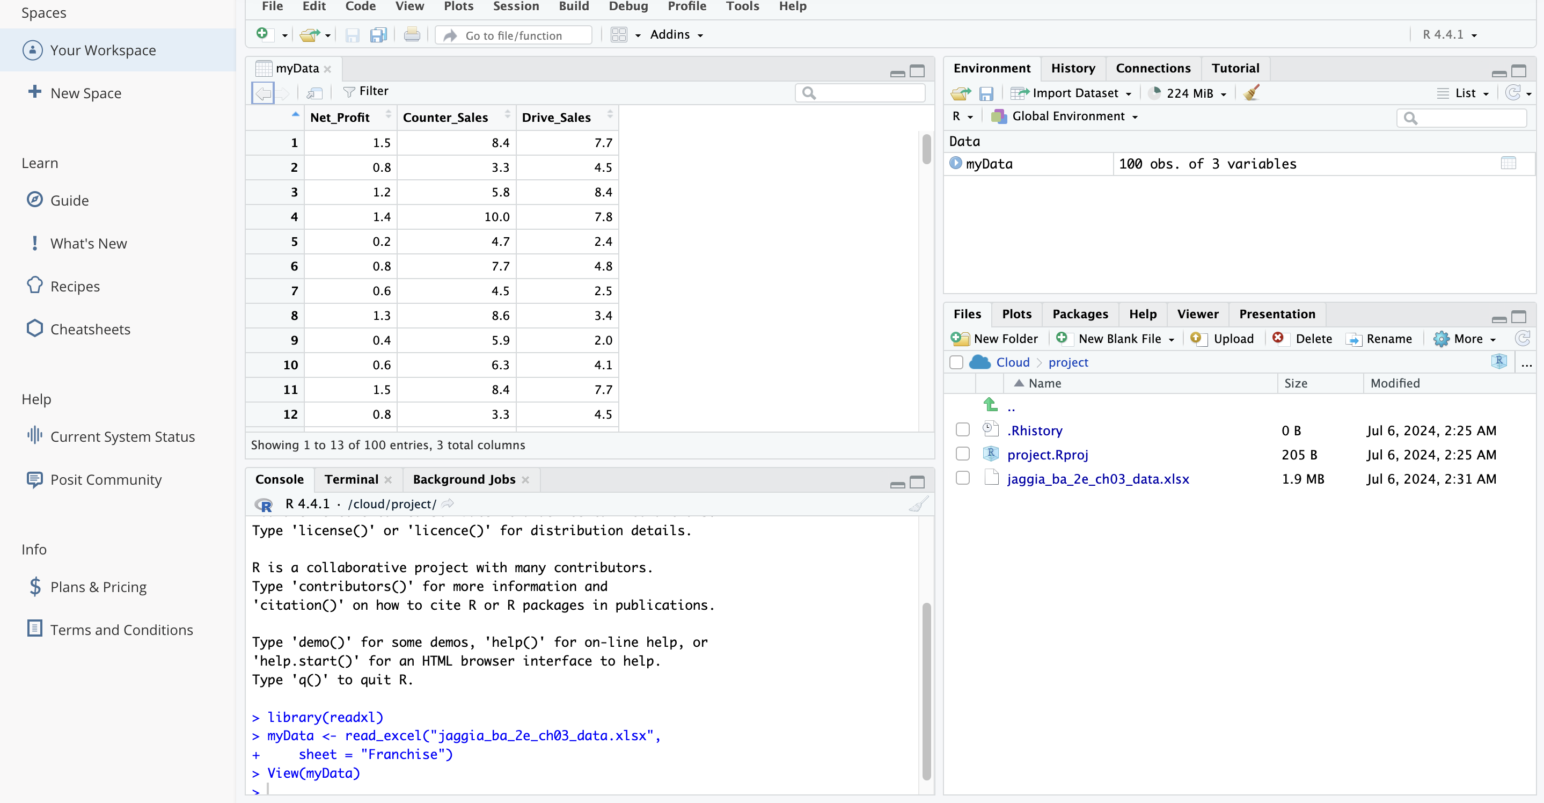Image resolution: width=1544 pixels, height=803 pixels.
Task: Tick the checkbox for project.Rproj
Action: (963, 454)
